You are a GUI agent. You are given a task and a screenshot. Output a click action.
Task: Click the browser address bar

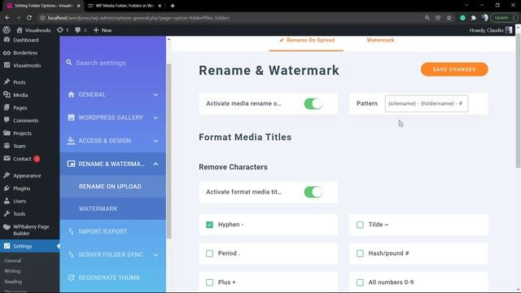point(230,18)
